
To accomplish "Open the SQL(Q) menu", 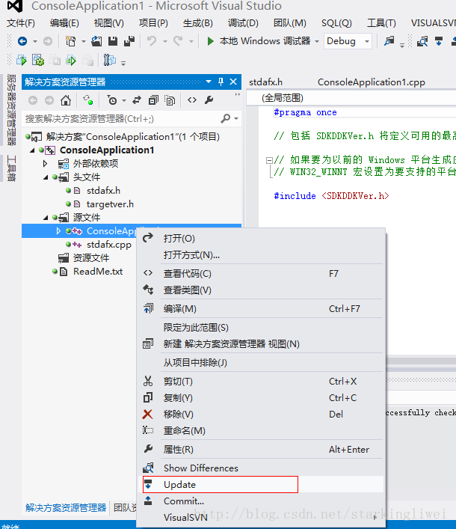I will 336,23.
